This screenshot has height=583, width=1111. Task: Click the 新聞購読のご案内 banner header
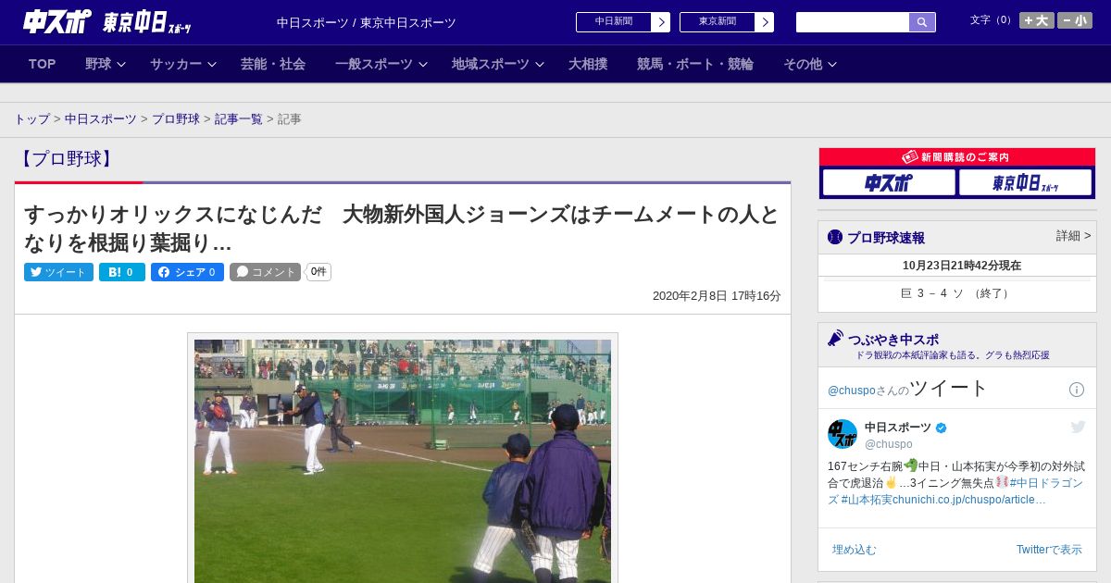(956, 157)
